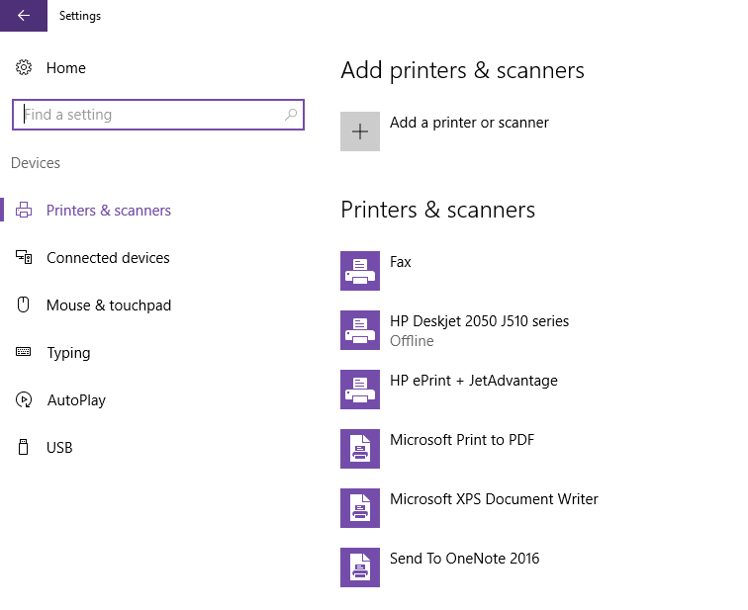Click the Home gear icon
Viewport: 748px width, 610px height.
coord(24,68)
